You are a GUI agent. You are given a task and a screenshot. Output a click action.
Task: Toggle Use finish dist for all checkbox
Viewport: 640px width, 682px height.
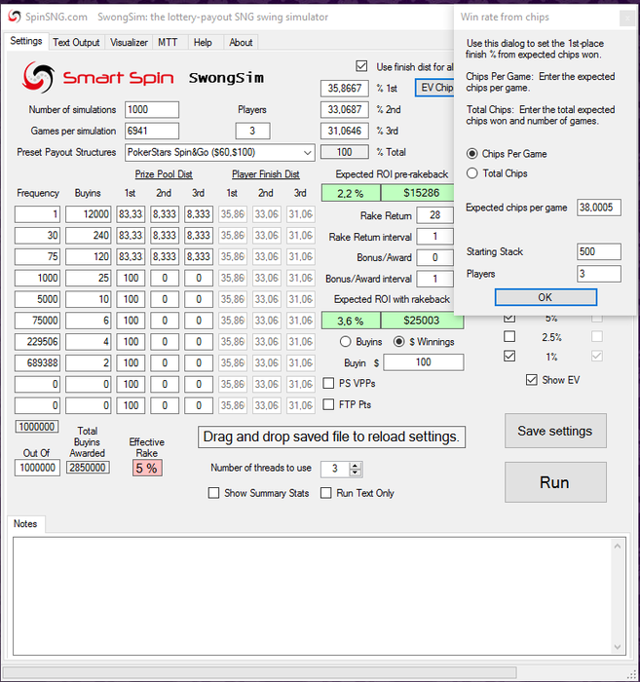(361, 66)
